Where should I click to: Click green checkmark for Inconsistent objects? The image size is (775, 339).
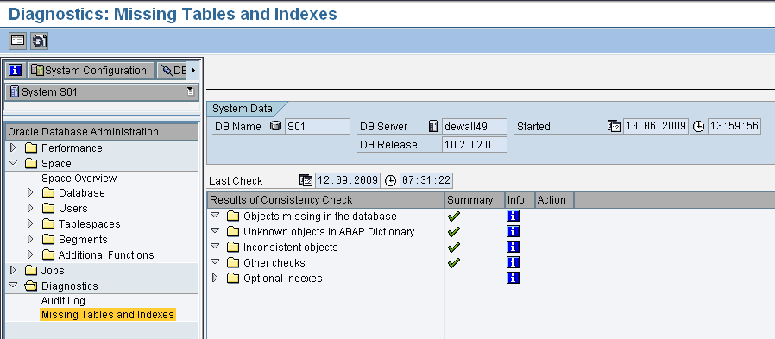(454, 247)
